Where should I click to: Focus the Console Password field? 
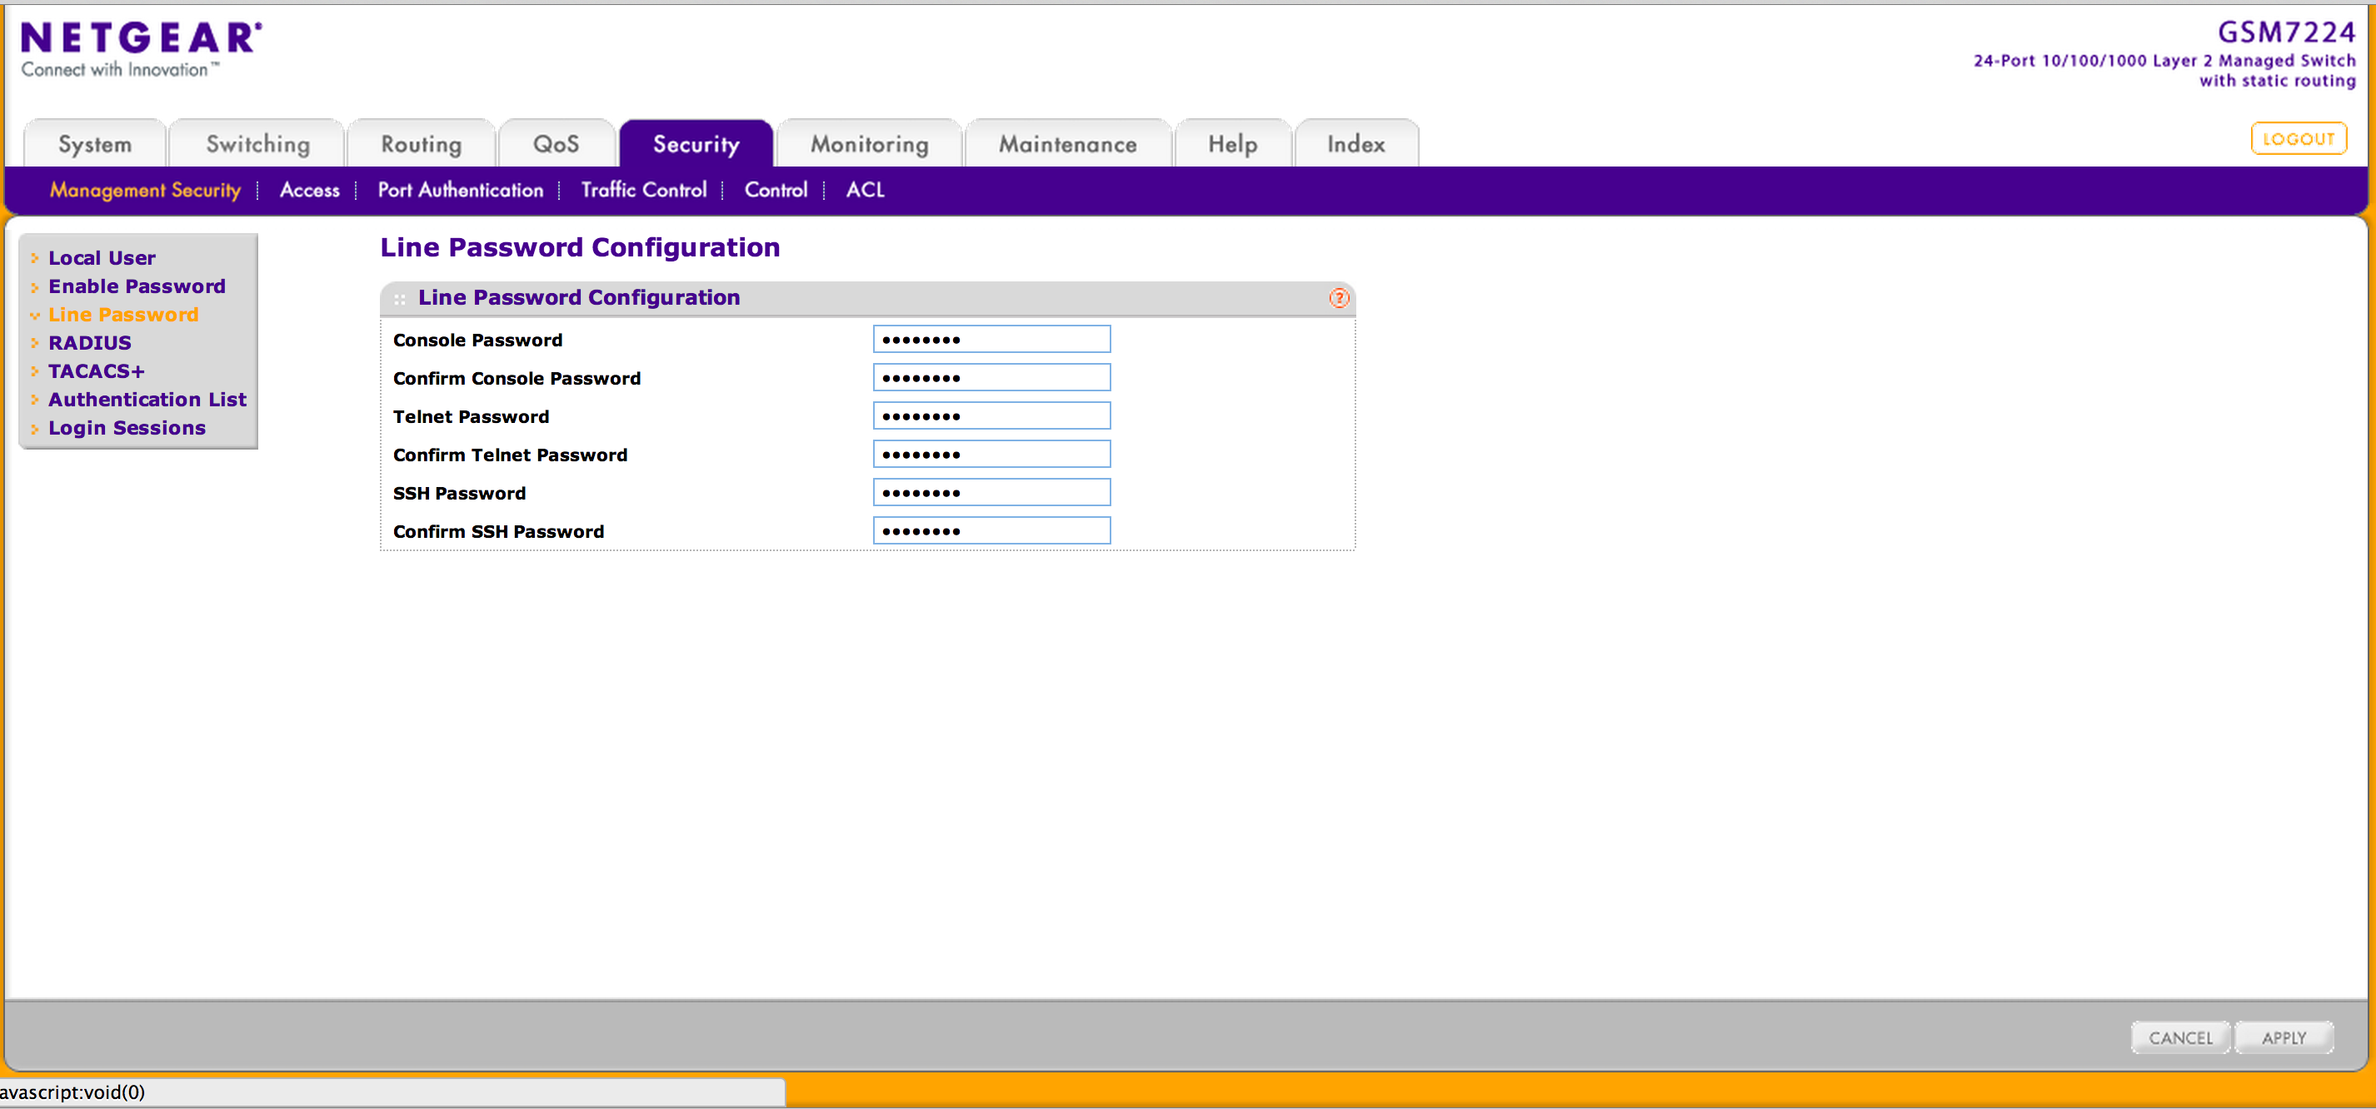tap(991, 339)
